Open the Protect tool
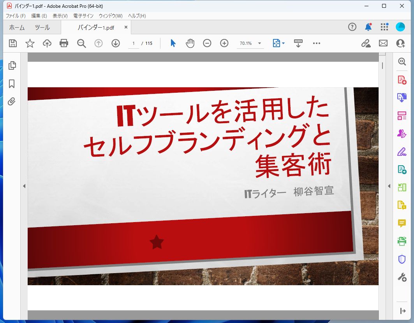Viewport: 414px width, 323px height. [x=401, y=259]
